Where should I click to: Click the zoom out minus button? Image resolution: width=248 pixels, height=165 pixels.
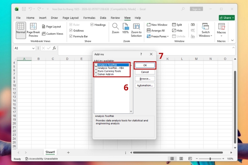click(197, 159)
